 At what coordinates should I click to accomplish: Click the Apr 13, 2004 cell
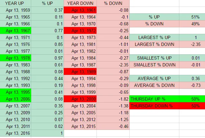[80, 106]
